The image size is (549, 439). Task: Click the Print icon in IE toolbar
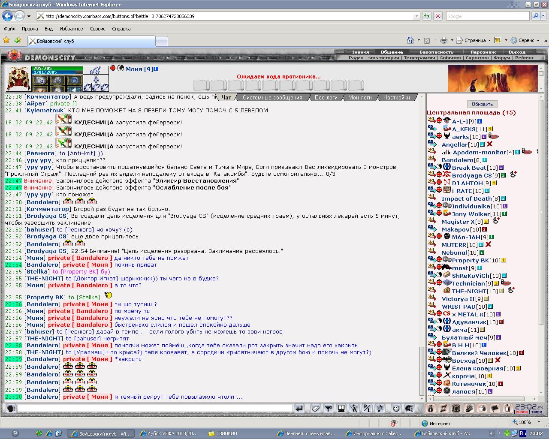click(x=444, y=40)
